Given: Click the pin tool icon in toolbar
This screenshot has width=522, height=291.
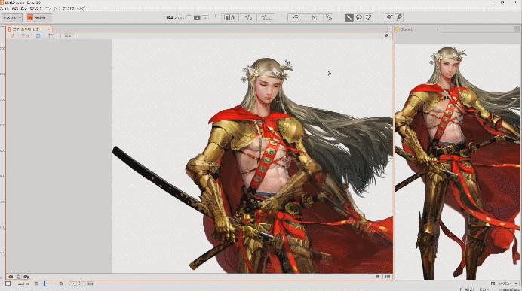Looking at the screenshot, I should 399,17.
